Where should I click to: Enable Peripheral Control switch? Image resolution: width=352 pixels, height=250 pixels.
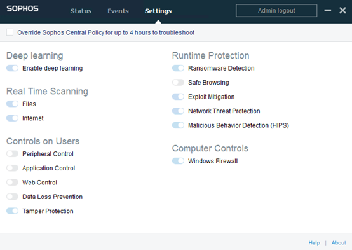click(x=12, y=154)
